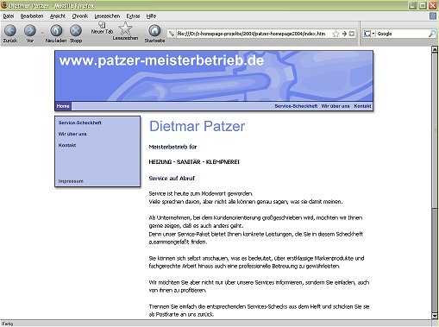Click the Stopp icon in toolbar
Screen dimensions: 439x327
coord(76,30)
